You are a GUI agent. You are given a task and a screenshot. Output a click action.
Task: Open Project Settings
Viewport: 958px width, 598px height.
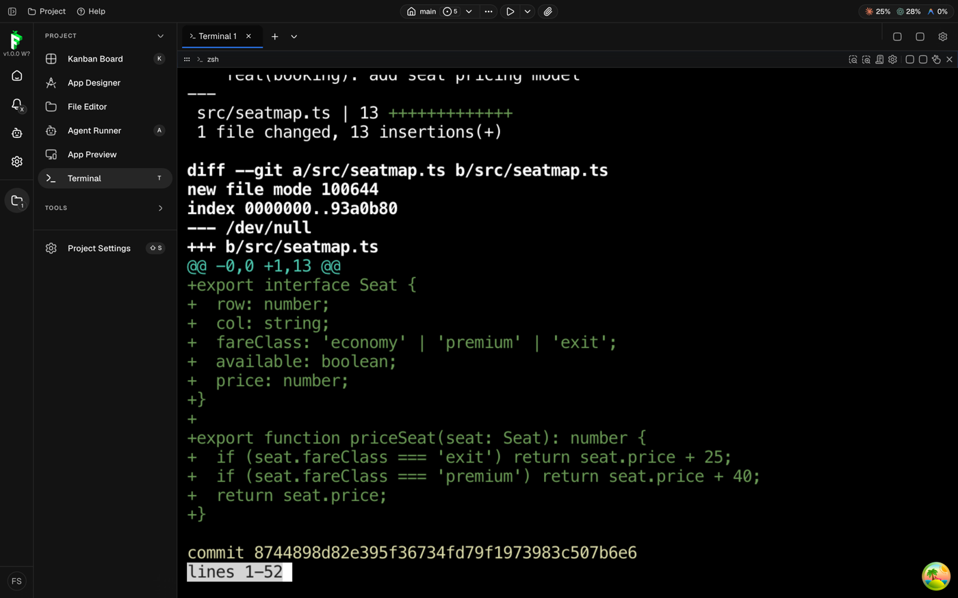[105, 248]
